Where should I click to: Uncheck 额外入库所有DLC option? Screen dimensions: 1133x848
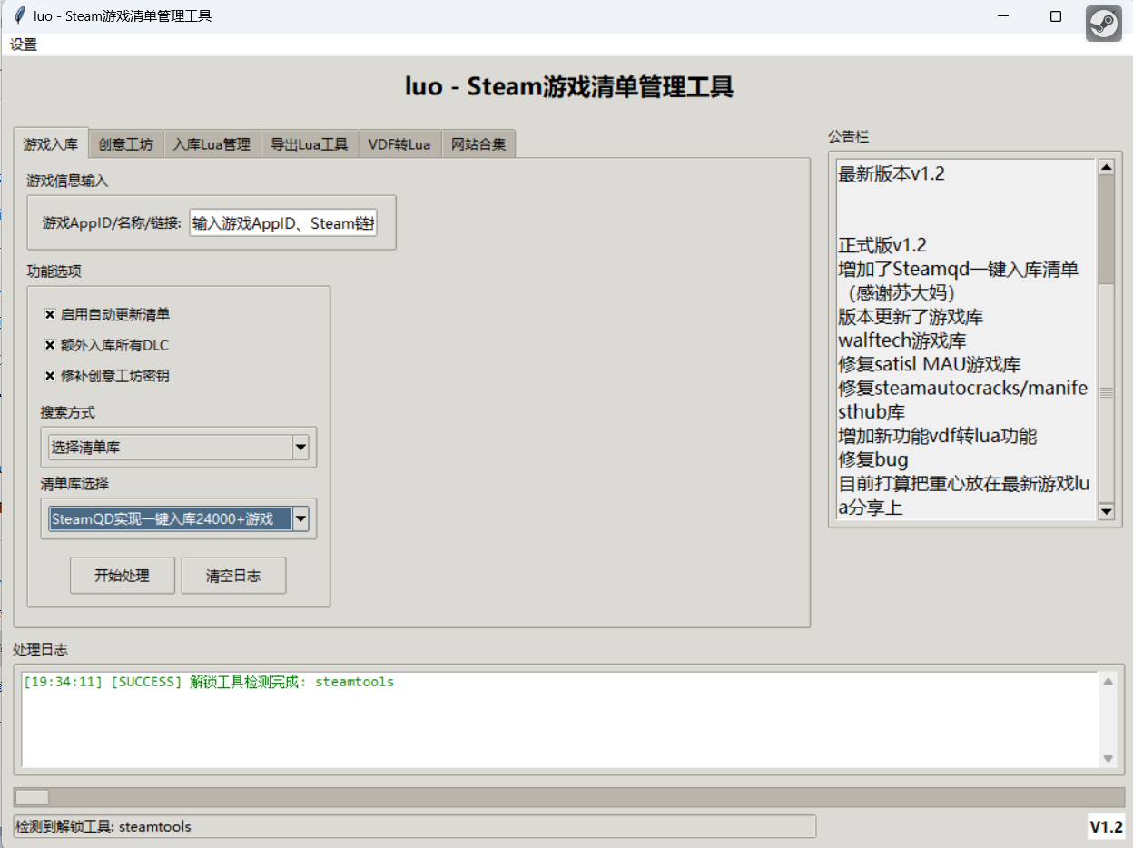(50, 345)
